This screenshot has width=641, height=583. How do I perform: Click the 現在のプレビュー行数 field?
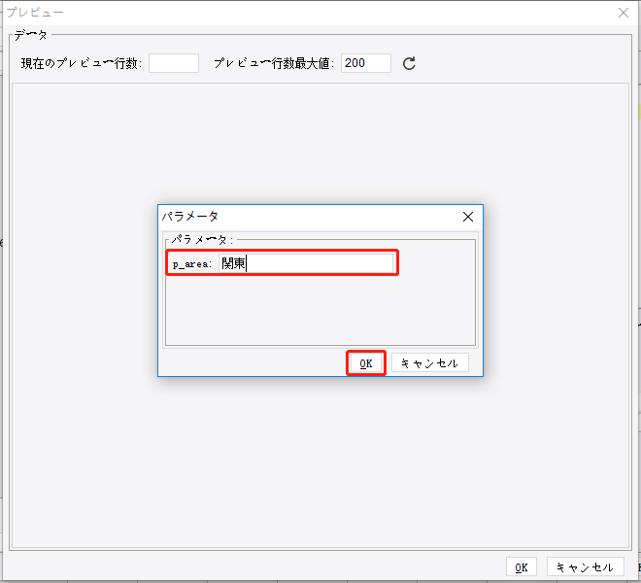174,63
